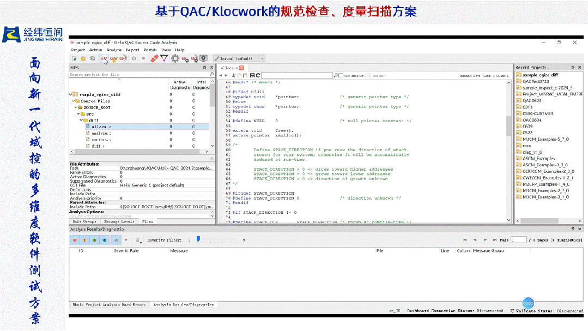Close the alloca.c editor tab
The width and height of the screenshot is (588, 331).
241,68
